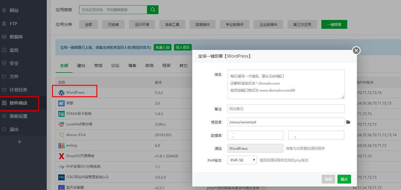Click into the 备注 input field
The height and width of the screenshot is (190, 401).
click(286, 109)
